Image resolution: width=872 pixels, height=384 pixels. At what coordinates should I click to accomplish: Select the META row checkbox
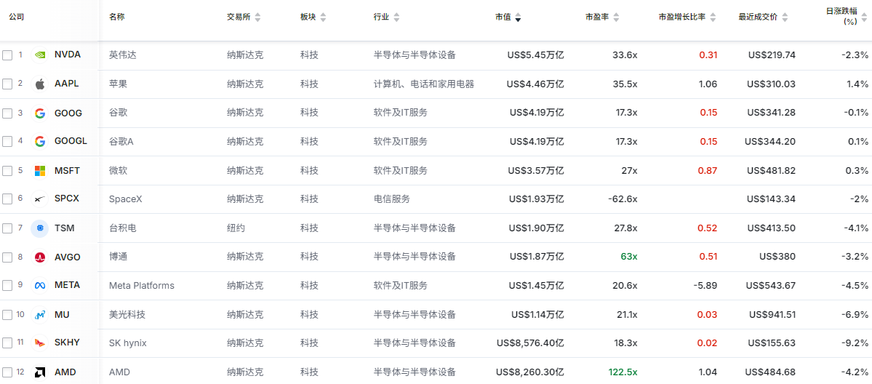[7, 286]
